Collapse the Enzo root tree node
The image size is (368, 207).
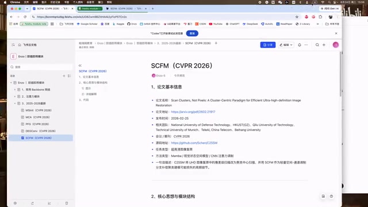click(x=11, y=83)
